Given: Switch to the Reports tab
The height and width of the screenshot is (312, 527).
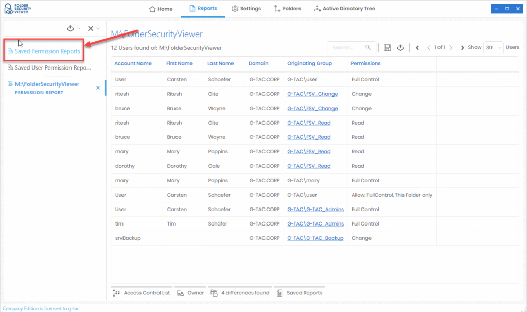Looking at the screenshot, I should tap(203, 8).
